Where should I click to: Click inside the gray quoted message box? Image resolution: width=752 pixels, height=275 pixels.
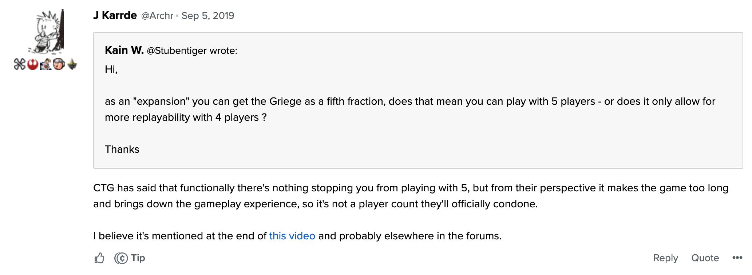[418, 100]
